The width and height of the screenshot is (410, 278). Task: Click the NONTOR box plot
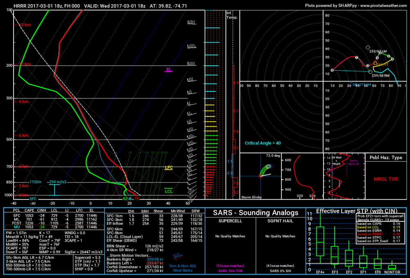coord(392,267)
